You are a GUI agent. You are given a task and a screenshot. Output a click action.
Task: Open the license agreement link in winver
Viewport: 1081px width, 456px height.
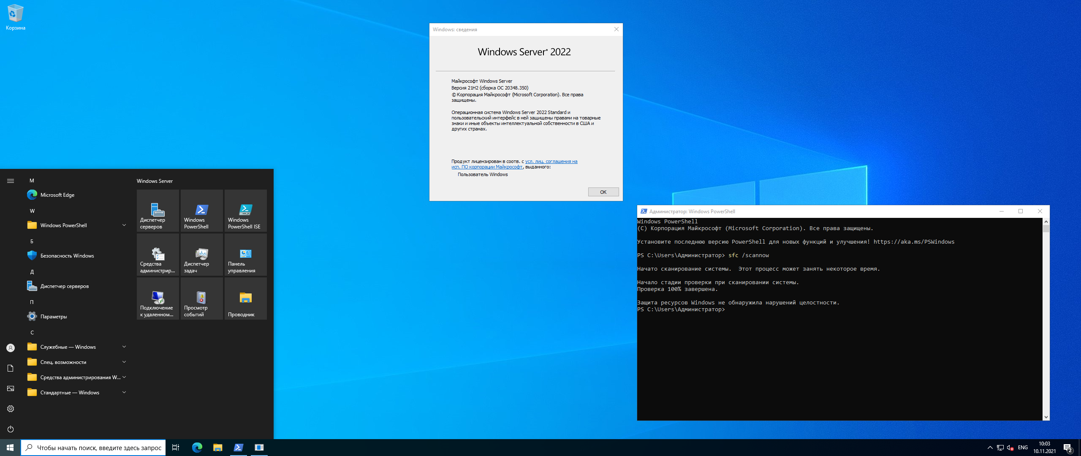(514, 164)
